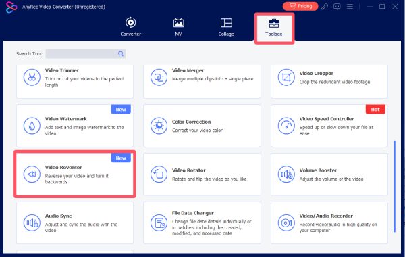
Task: Open the Video Watermark droplet icon
Action: coord(32,126)
